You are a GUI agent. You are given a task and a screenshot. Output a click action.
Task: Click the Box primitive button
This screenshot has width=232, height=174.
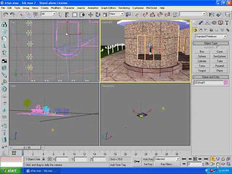pyautogui.click(x=202, y=52)
